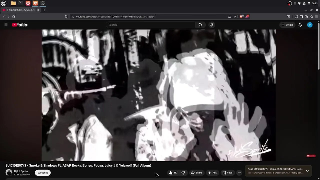The image size is (320, 180).
Task: Click the 'Next: $UICIDEBOY$ - Clique' text
Action: click(x=275, y=169)
